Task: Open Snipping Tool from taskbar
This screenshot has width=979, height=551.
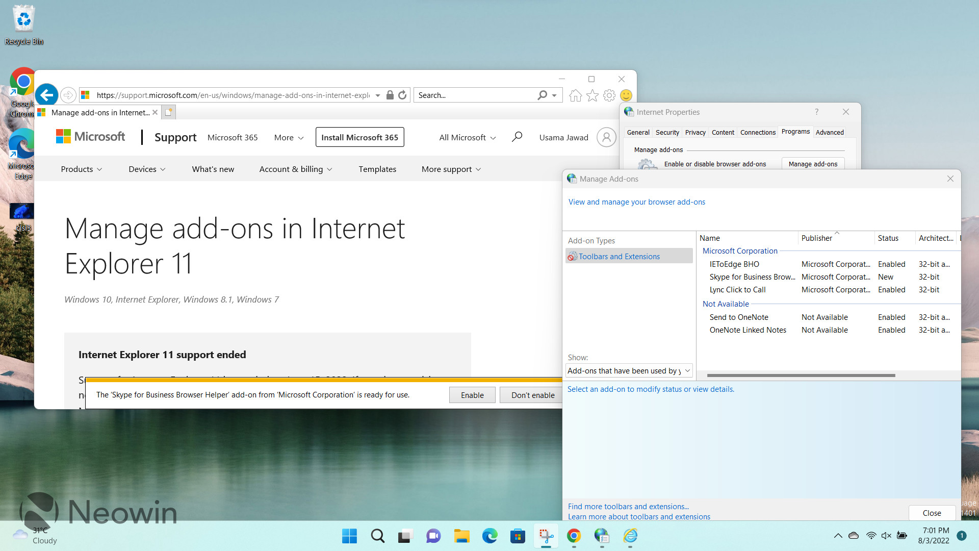Action: 546,536
